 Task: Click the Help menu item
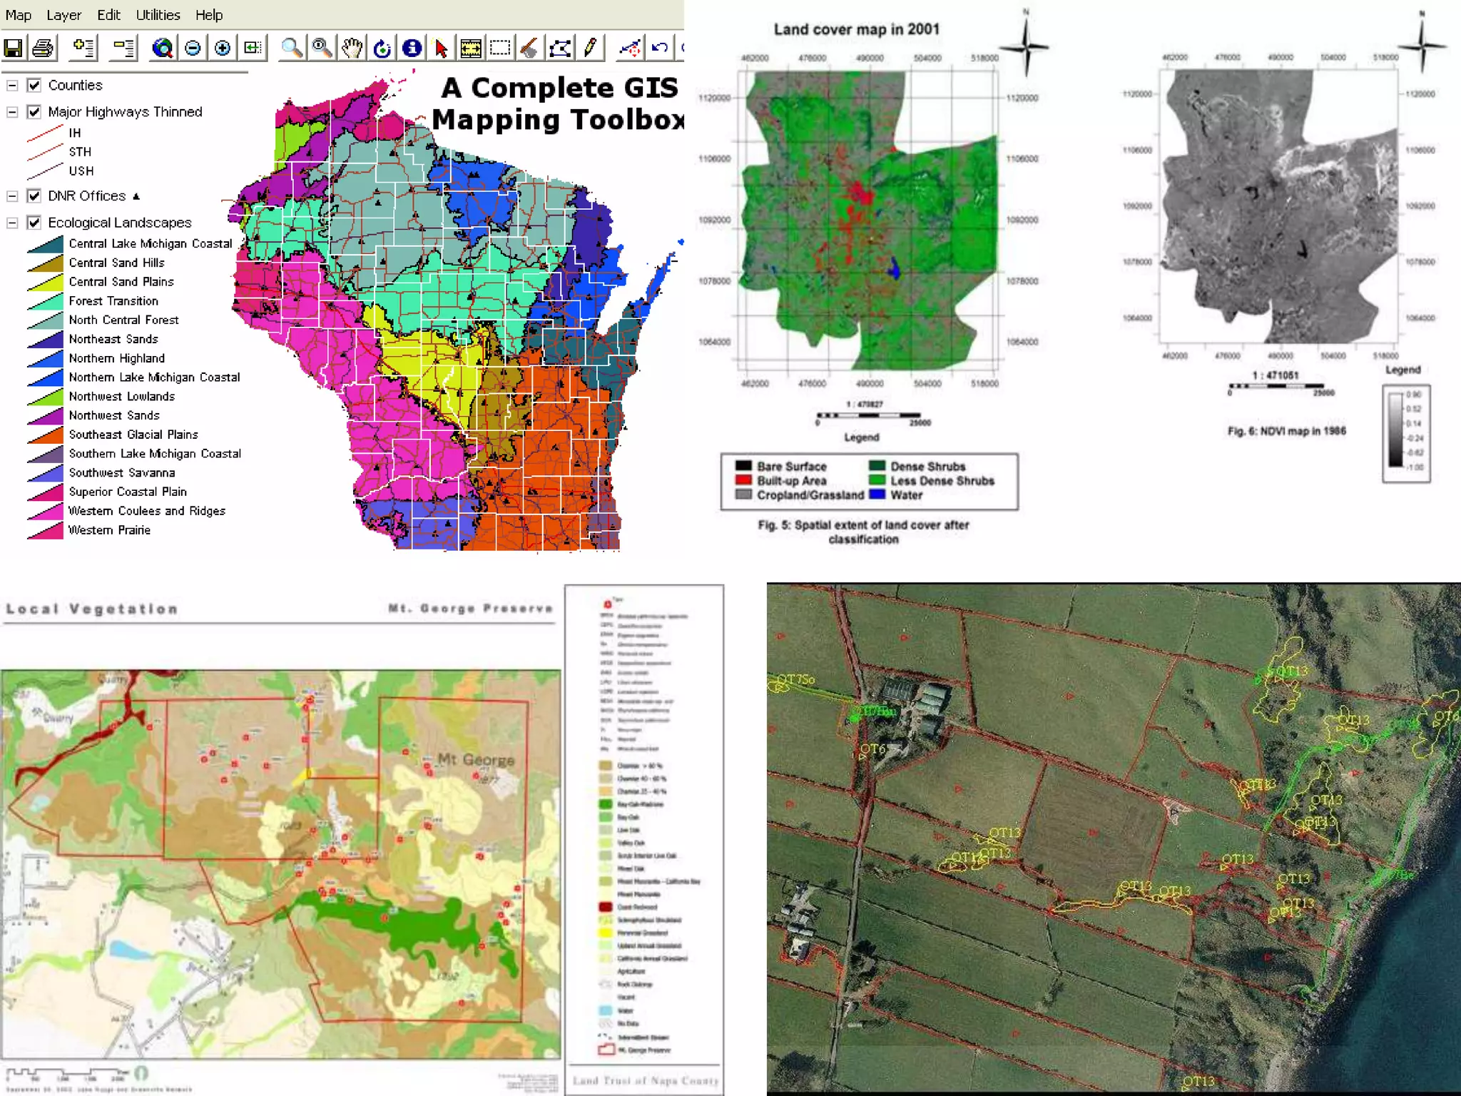click(x=208, y=15)
